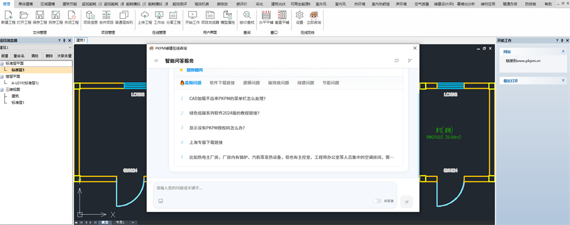Pin the 项目浏览器 panel
The height and width of the screenshot is (225, 570).
[64, 41]
